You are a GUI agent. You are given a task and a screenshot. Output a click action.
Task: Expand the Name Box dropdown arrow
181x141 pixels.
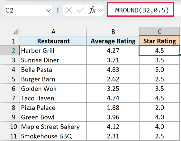(x=48, y=11)
